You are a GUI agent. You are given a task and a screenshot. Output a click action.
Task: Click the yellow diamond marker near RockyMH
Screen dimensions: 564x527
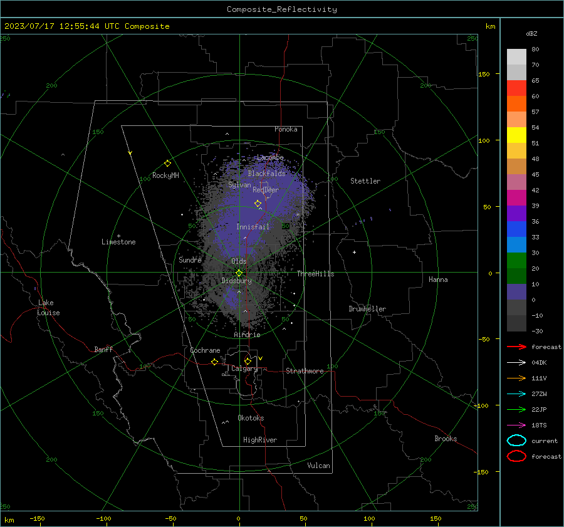tap(167, 164)
